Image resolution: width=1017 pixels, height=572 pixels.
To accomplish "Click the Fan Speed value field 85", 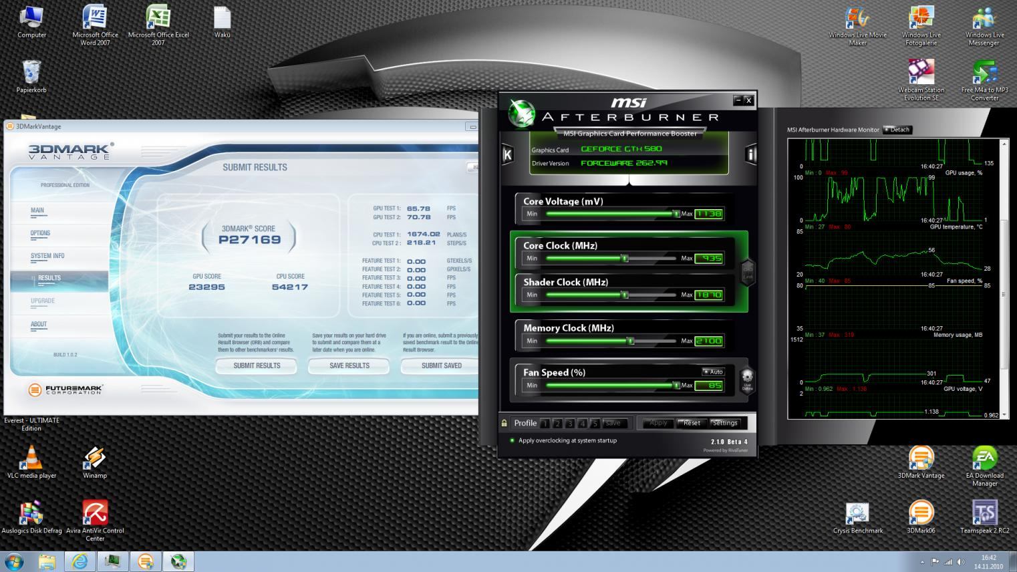I will 709,386.
